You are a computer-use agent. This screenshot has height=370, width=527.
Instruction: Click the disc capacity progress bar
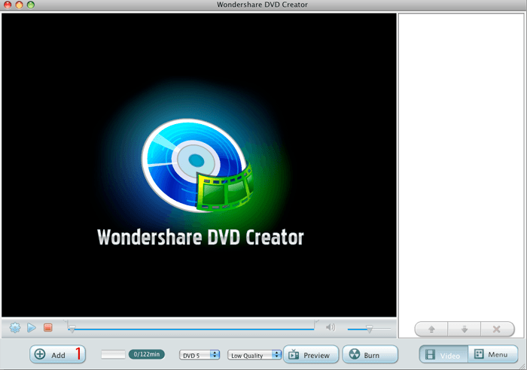coord(113,354)
